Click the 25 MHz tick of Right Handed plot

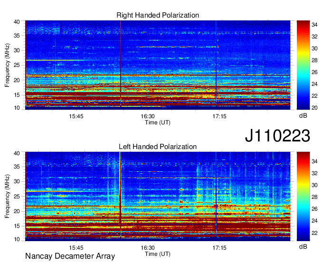click(x=17, y=65)
